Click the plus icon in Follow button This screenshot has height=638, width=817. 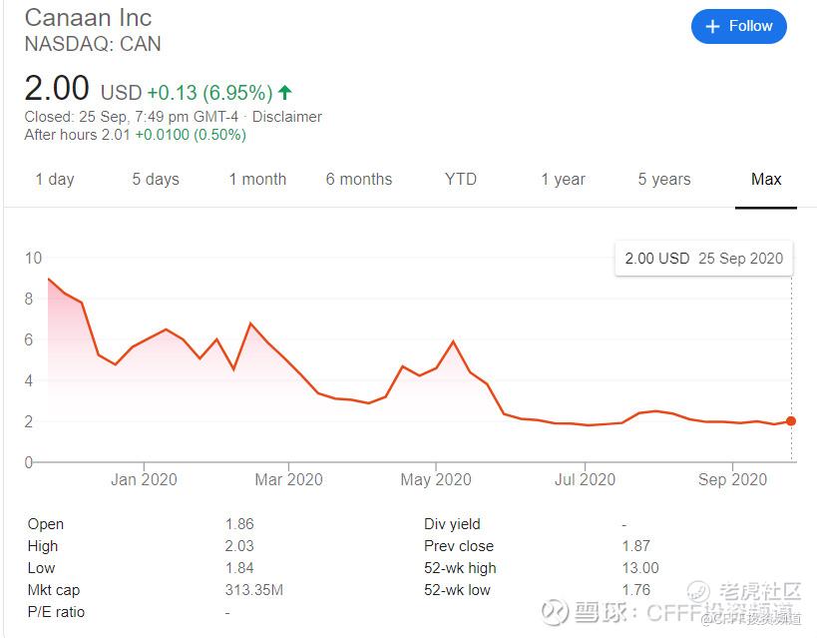(x=712, y=27)
